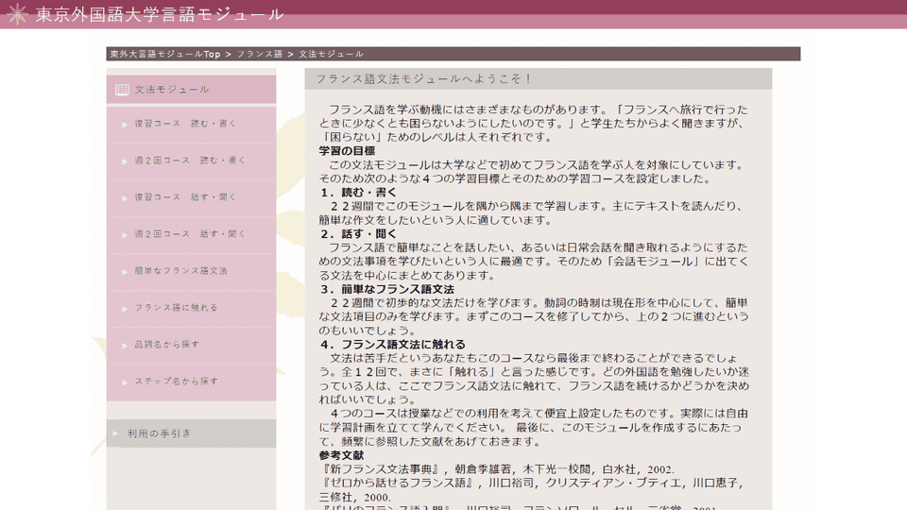Click arrow icon beside 複習コース 読む・書く
Screen dimensions: 907x510
point(125,125)
